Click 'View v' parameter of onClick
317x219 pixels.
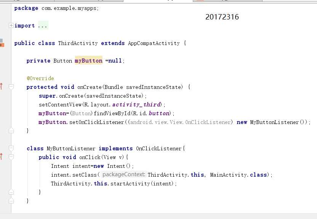click(113, 157)
